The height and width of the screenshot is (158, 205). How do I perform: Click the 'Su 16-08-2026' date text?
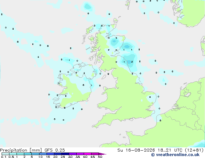[x=136, y=150]
